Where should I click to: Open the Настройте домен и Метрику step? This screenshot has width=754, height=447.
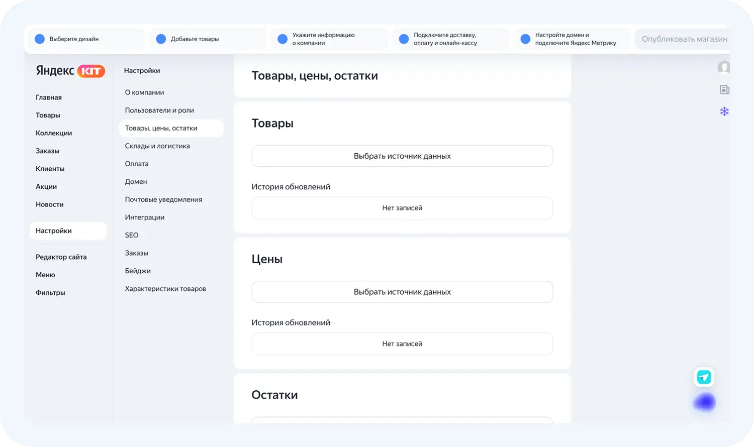pos(572,39)
